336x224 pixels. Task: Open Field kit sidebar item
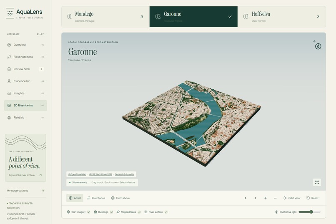25,118
